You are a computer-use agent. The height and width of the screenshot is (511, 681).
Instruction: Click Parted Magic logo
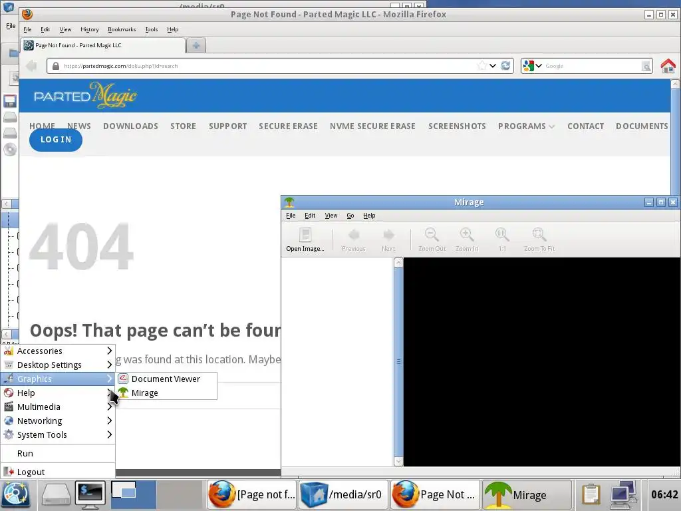coord(85,95)
